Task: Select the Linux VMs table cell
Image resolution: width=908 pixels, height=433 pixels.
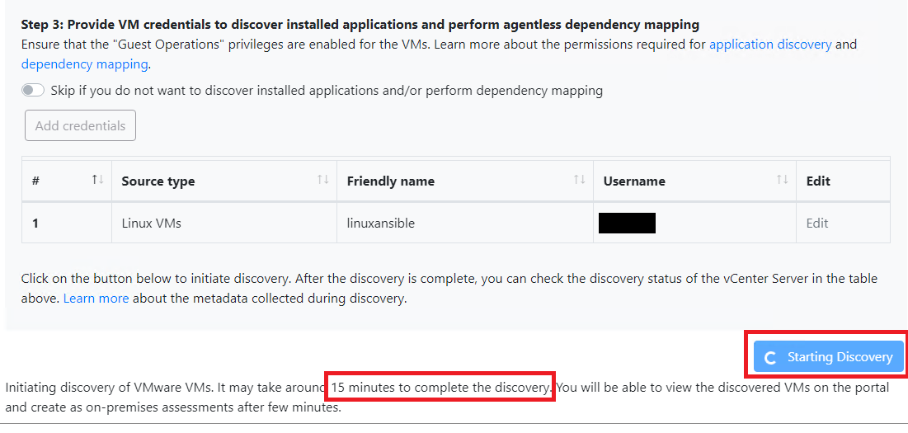Action: click(224, 223)
